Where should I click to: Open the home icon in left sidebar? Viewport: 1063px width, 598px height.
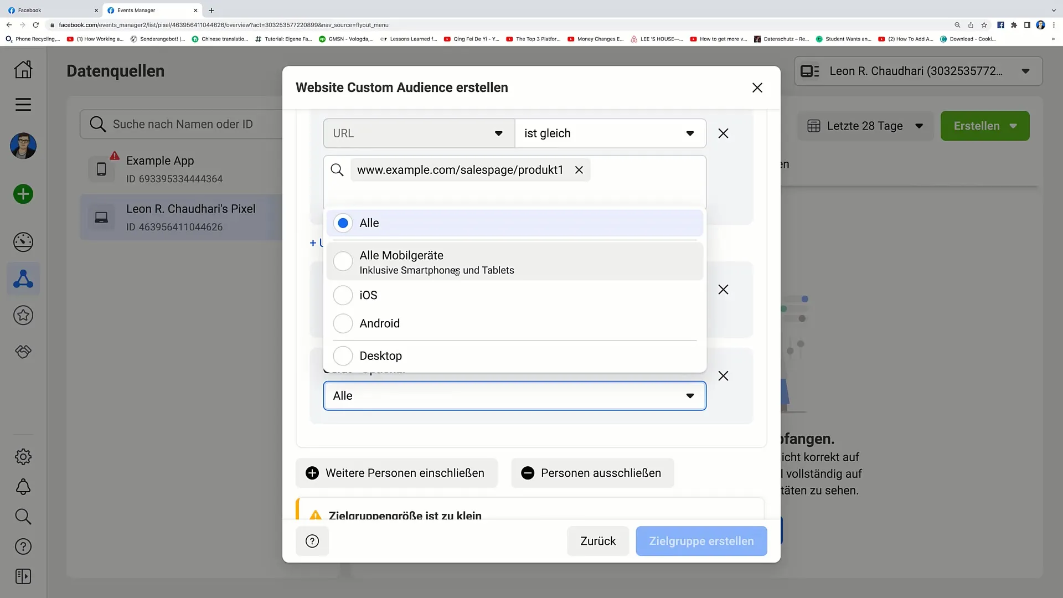coord(23,70)
